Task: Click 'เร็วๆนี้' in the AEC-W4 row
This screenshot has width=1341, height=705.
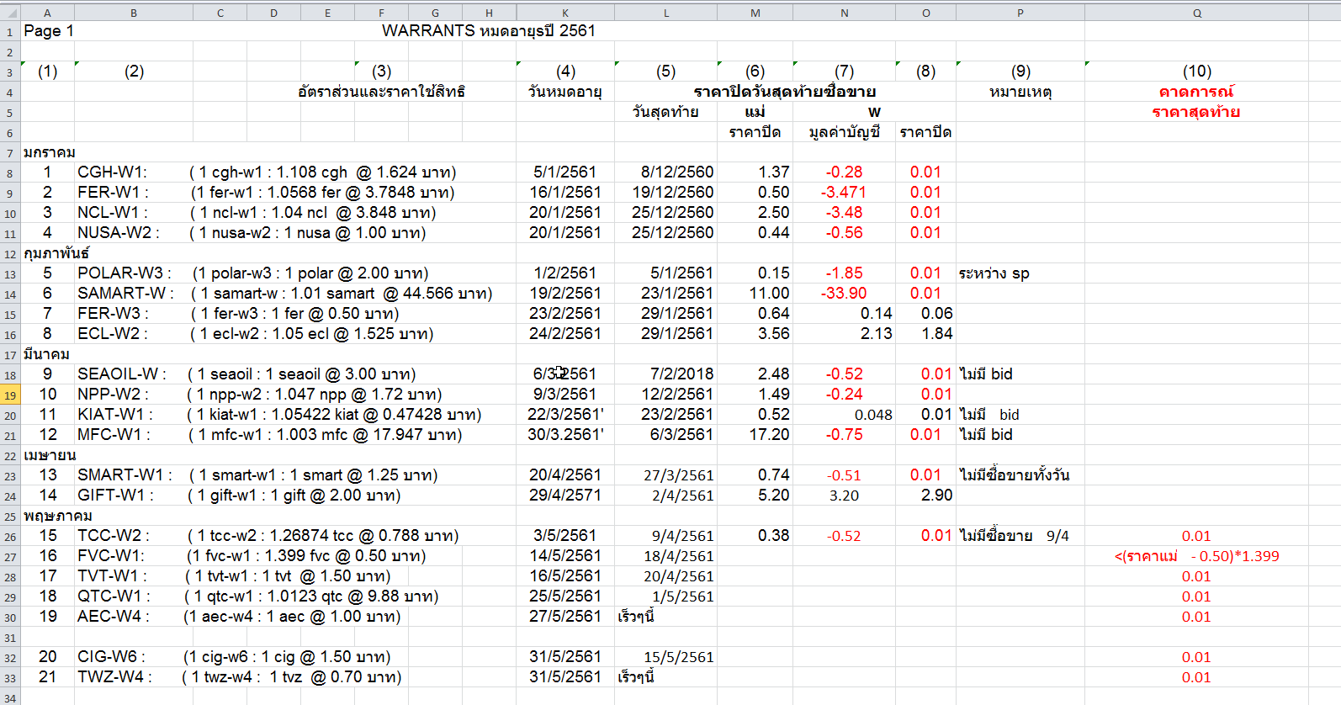Action: click(636, 617)
